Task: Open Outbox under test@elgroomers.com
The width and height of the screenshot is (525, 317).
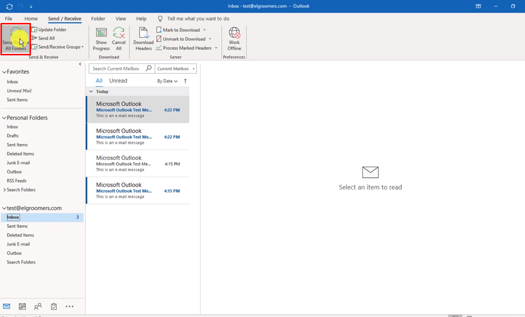Action: [15, 253]
